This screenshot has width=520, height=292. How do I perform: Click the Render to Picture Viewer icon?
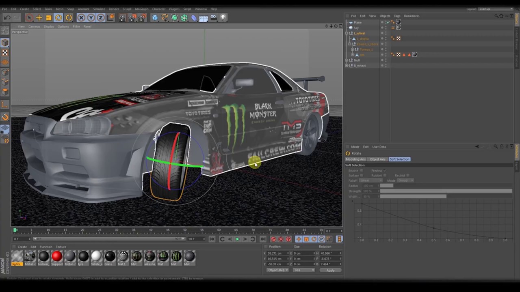[x=132, y=17]
